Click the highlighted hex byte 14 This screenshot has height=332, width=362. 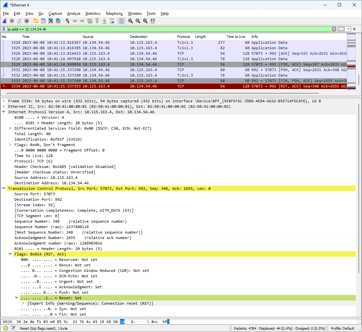coord(122,321)
